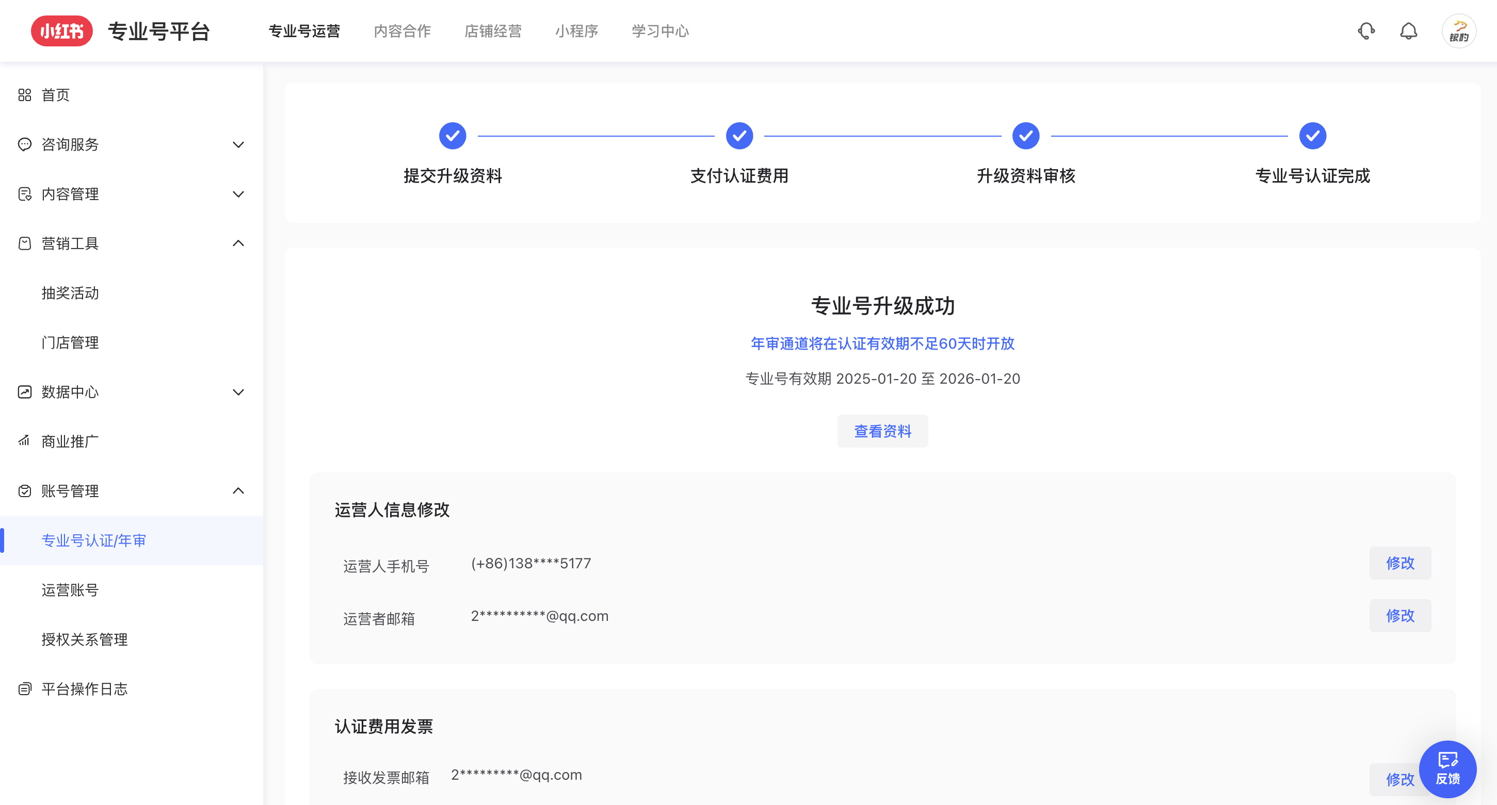Open the 反馈 feedback floating button
Screen dimensions: 1497x805
[1447, 768]
